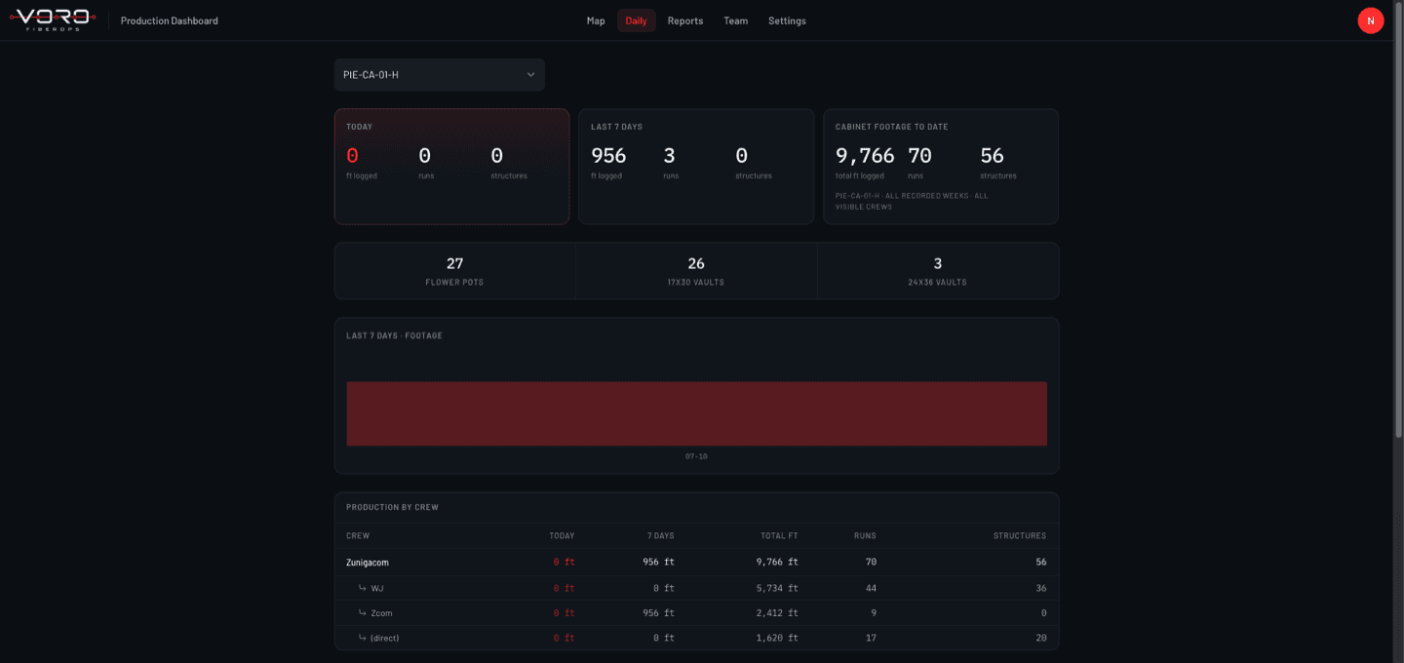Select the Zcom sub-crew row
Screen dimensions: 1404x663
coord(696,613)
